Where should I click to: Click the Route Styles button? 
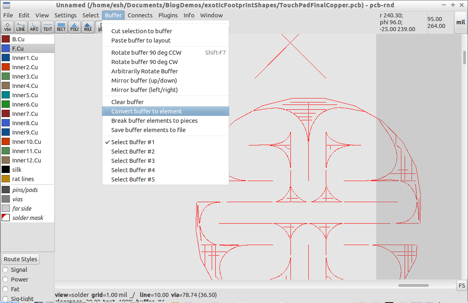click(x=20, y=259)
